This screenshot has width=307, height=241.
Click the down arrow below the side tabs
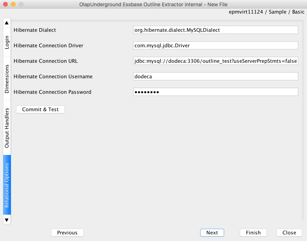click(7, 220)
